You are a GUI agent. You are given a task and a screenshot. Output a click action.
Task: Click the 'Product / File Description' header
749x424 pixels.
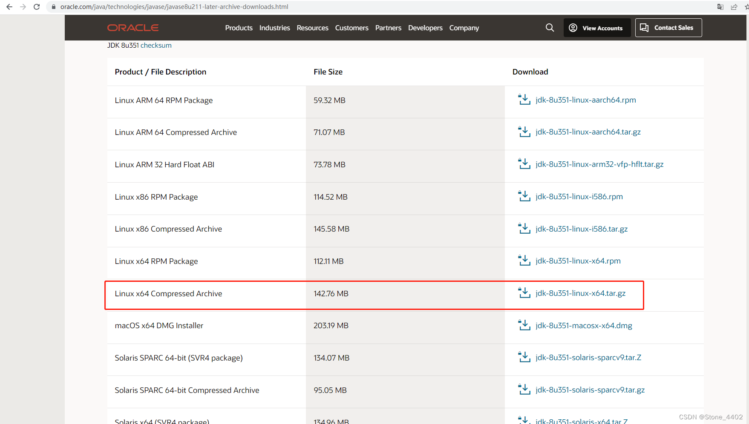160,72
